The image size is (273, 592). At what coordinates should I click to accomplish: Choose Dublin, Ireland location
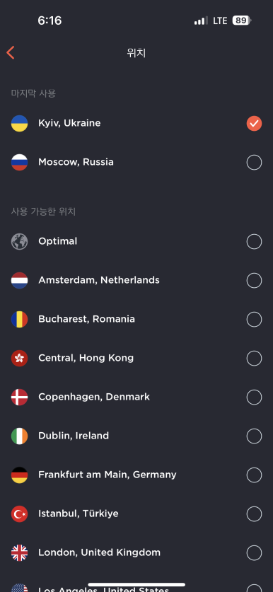(x=136, y=436)
